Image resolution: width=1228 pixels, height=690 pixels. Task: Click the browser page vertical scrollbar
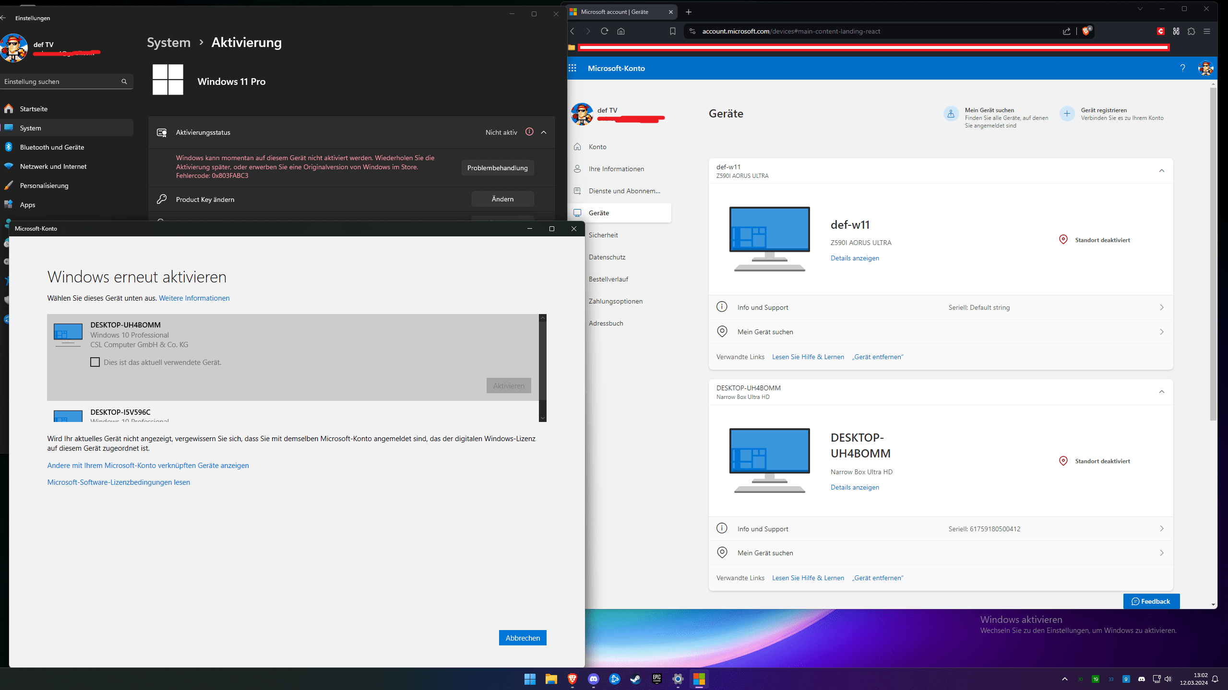coord(1214,253)
